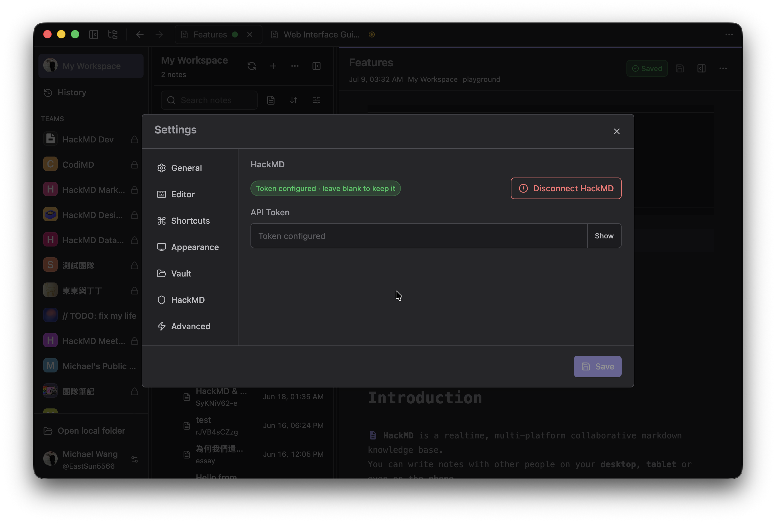Open HackMD Meet... team
The width and height of the screenshot is (776, 523).
[x=94, y=341]
